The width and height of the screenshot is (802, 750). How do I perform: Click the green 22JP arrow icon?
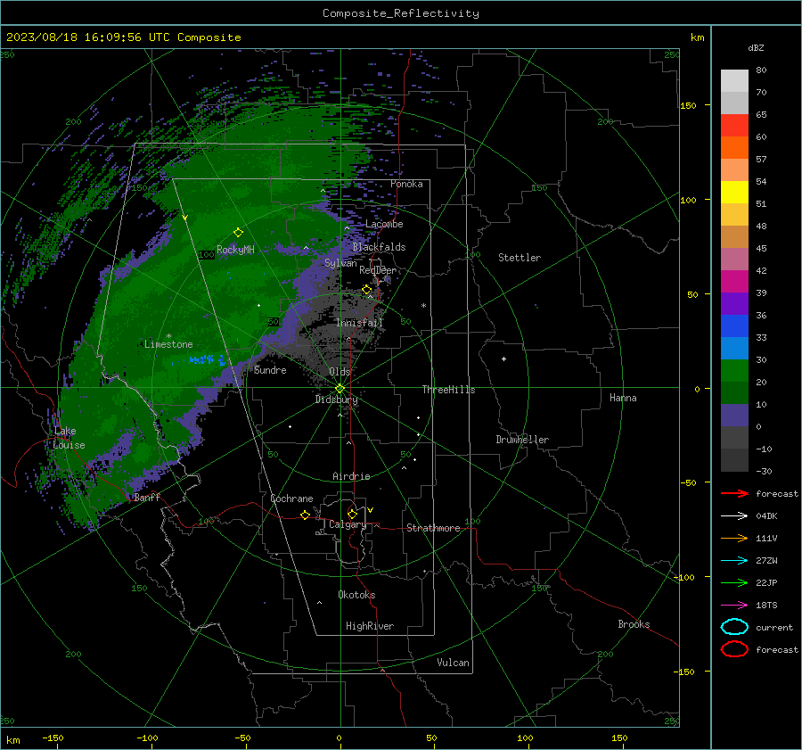coord(734,582)
